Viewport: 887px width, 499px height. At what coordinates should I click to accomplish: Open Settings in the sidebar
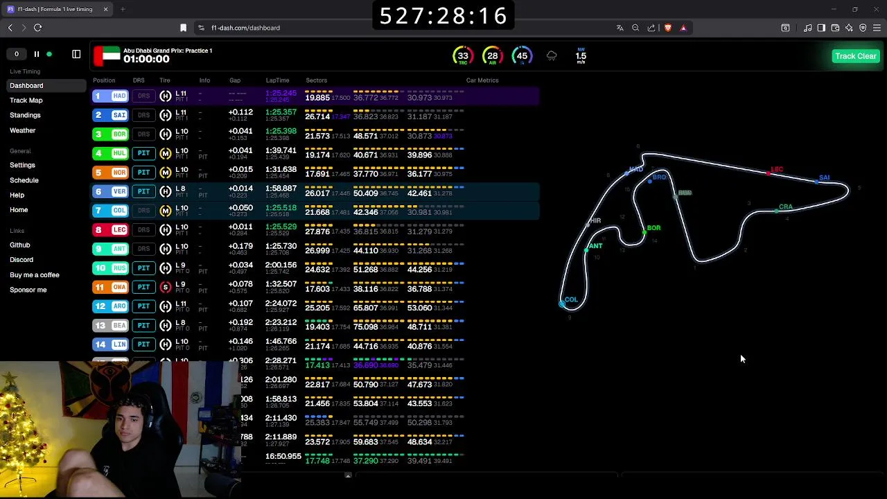point(22,165)
